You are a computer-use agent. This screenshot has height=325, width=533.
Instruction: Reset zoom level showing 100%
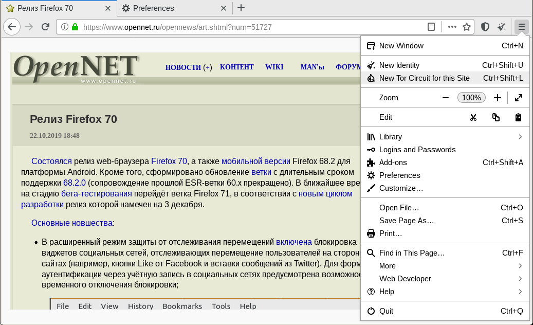click(471, 98)
